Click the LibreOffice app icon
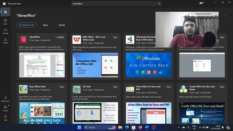Viewport: 233px width, 131px height. [x=23, y=40]
